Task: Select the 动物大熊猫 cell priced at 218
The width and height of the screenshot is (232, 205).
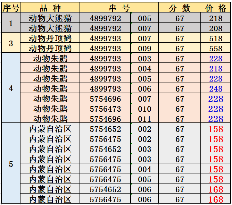Action: point(50,18)
